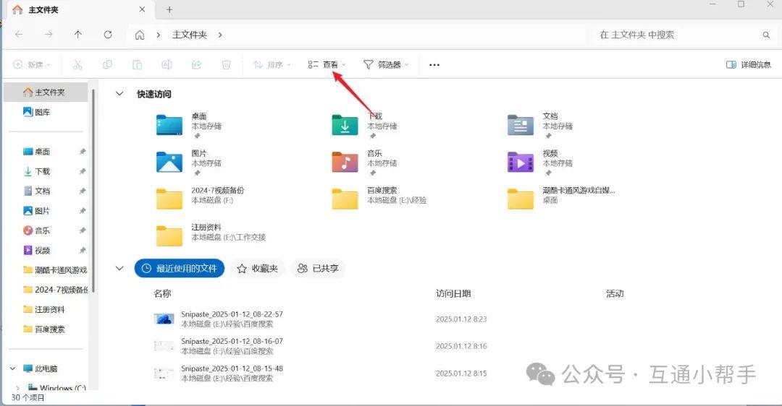The image size is (782, 406).
Task: Click the Copy toolbar icon
Action: [x=107, y=65]
